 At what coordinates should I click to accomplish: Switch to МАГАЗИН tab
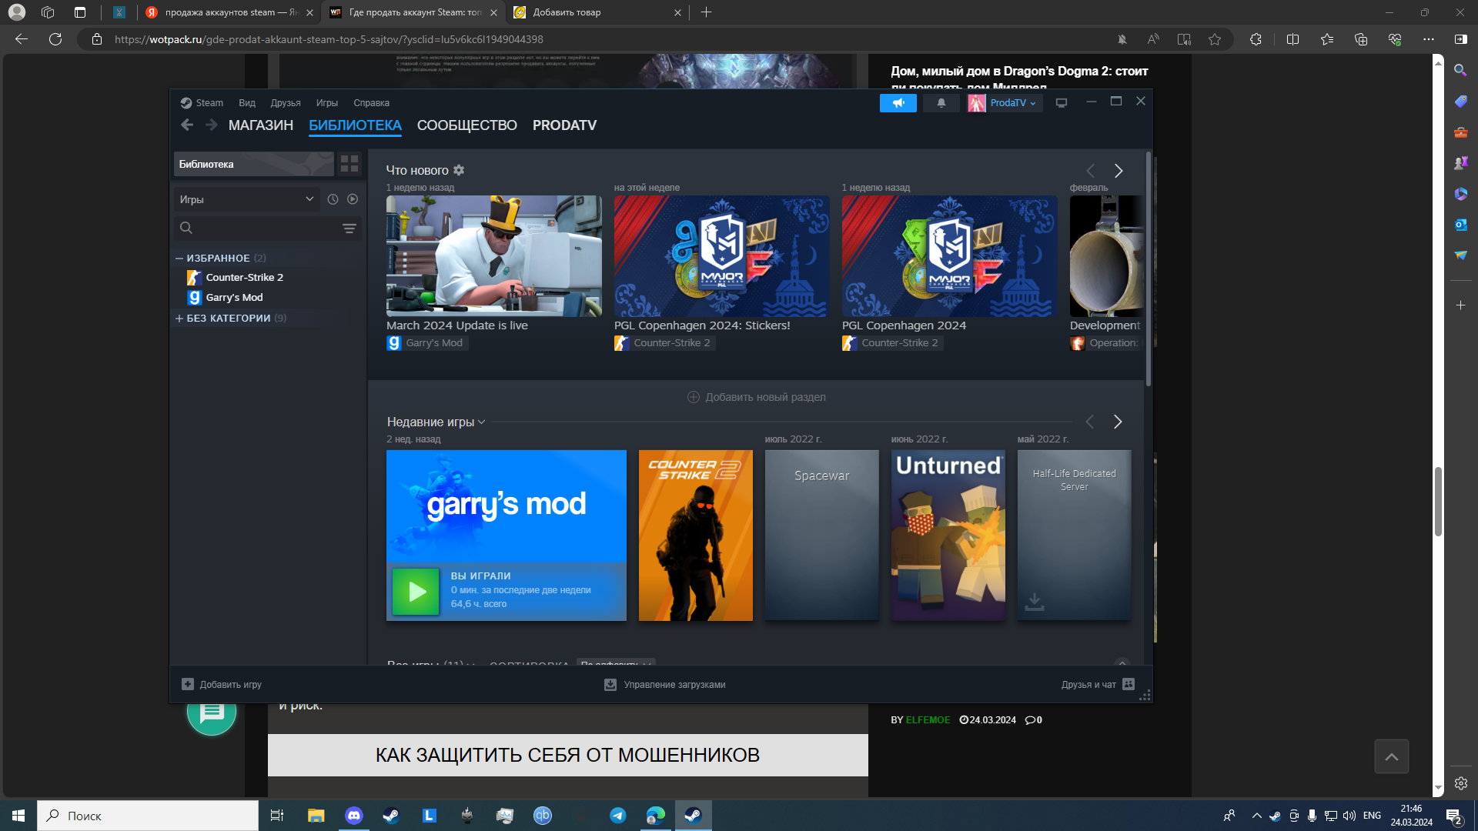[x=261, y=125]
